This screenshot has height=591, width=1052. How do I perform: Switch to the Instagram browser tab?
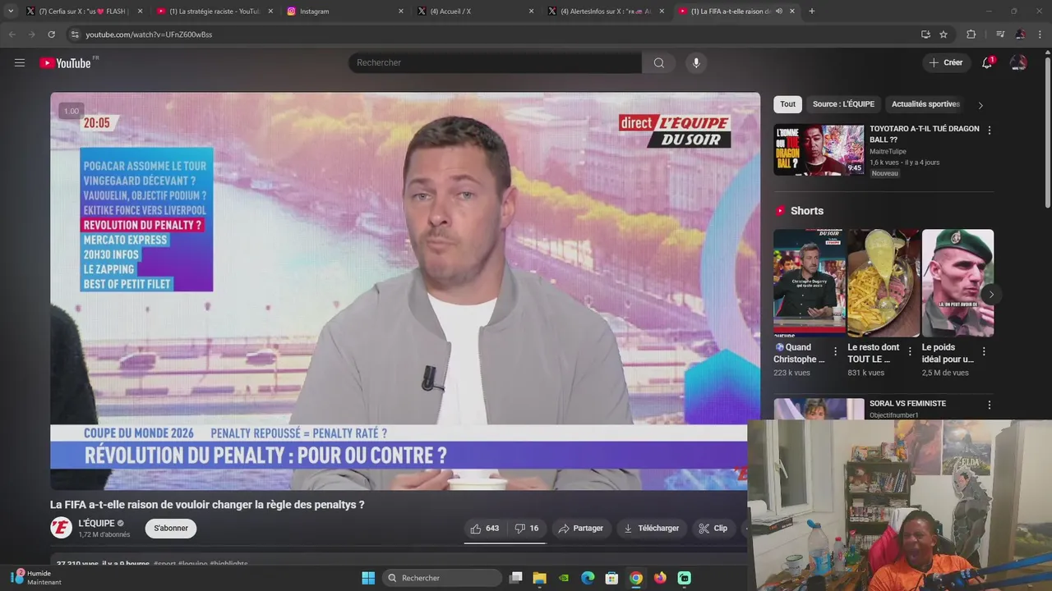345,11
